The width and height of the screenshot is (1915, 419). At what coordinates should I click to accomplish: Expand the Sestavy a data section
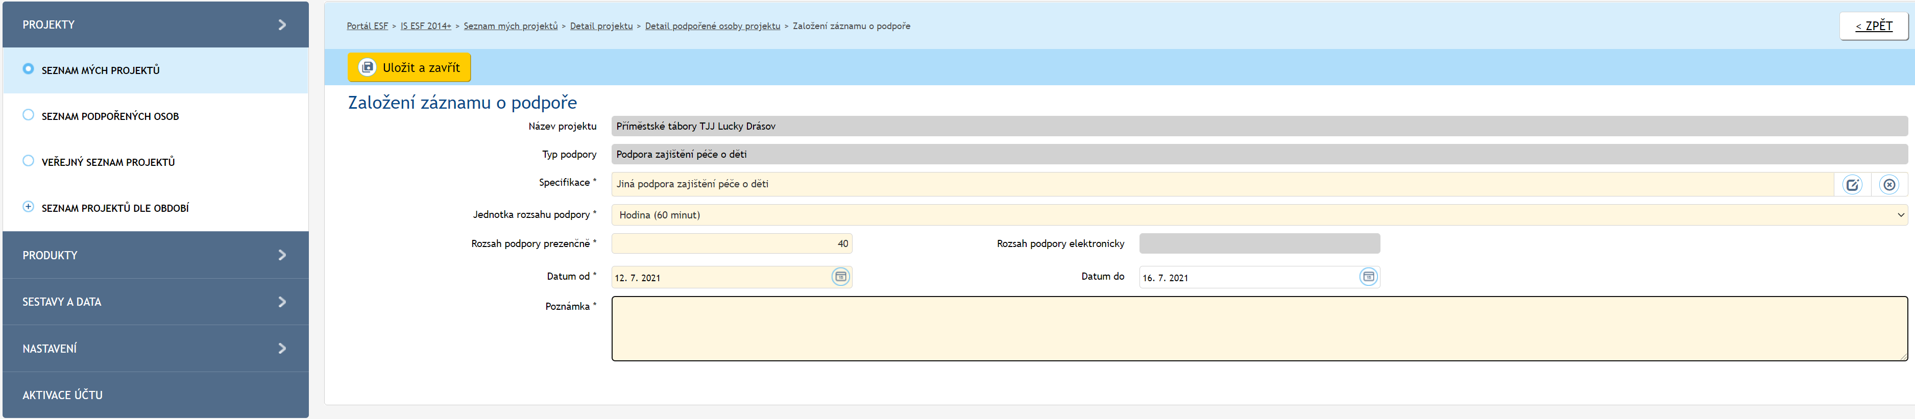click(155, 302)
